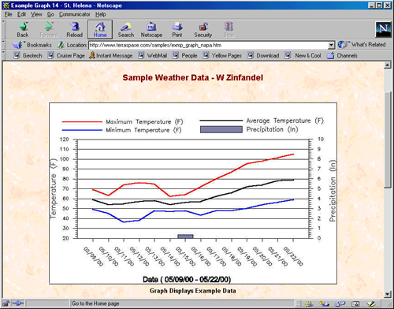394x309 pixels.
Task: Open the File menu
Action: point(8,14)
